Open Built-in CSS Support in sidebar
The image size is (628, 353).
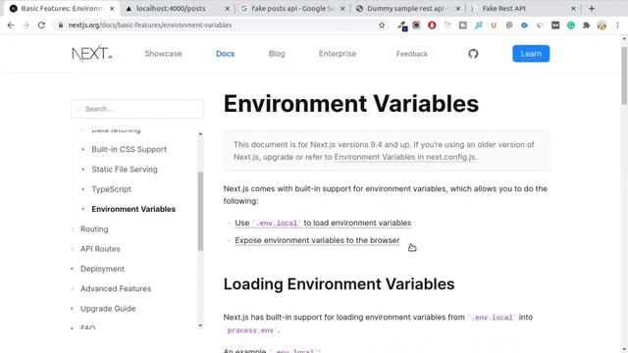[x=129, y=149]
